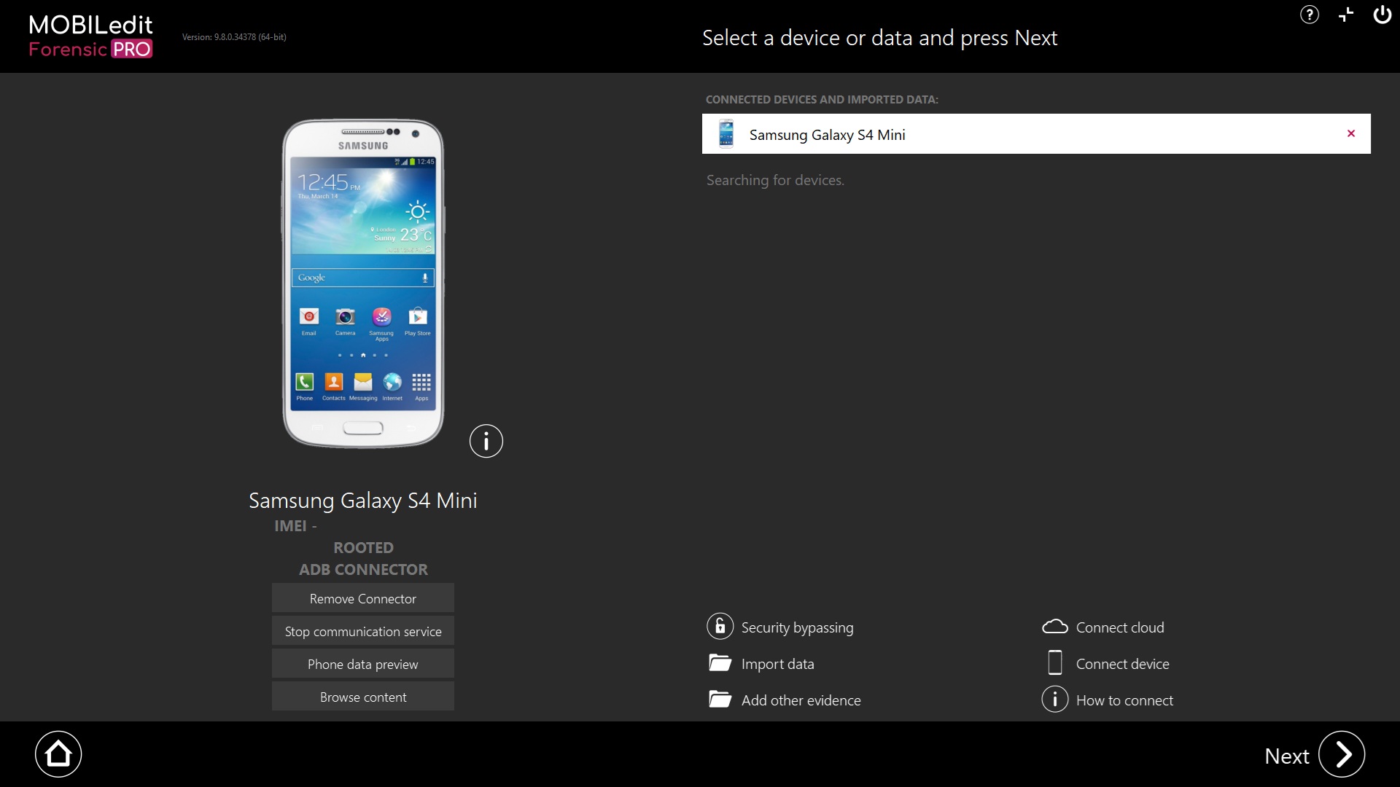
Task: Select Add other evidence
Action: [801, 700]
